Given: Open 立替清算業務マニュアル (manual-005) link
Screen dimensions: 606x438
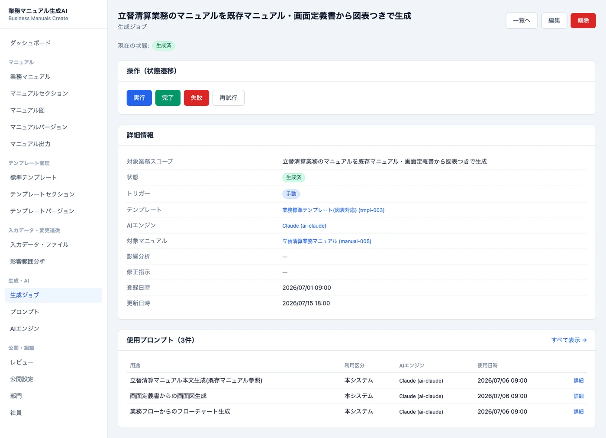Looking at the screenshot, I should click(x=327, y=241).
